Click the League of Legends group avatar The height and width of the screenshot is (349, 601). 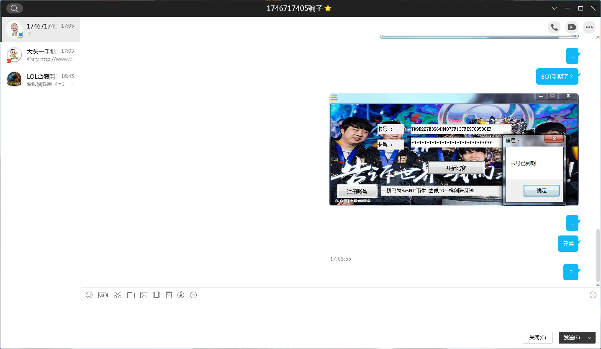tap(14, 80)
